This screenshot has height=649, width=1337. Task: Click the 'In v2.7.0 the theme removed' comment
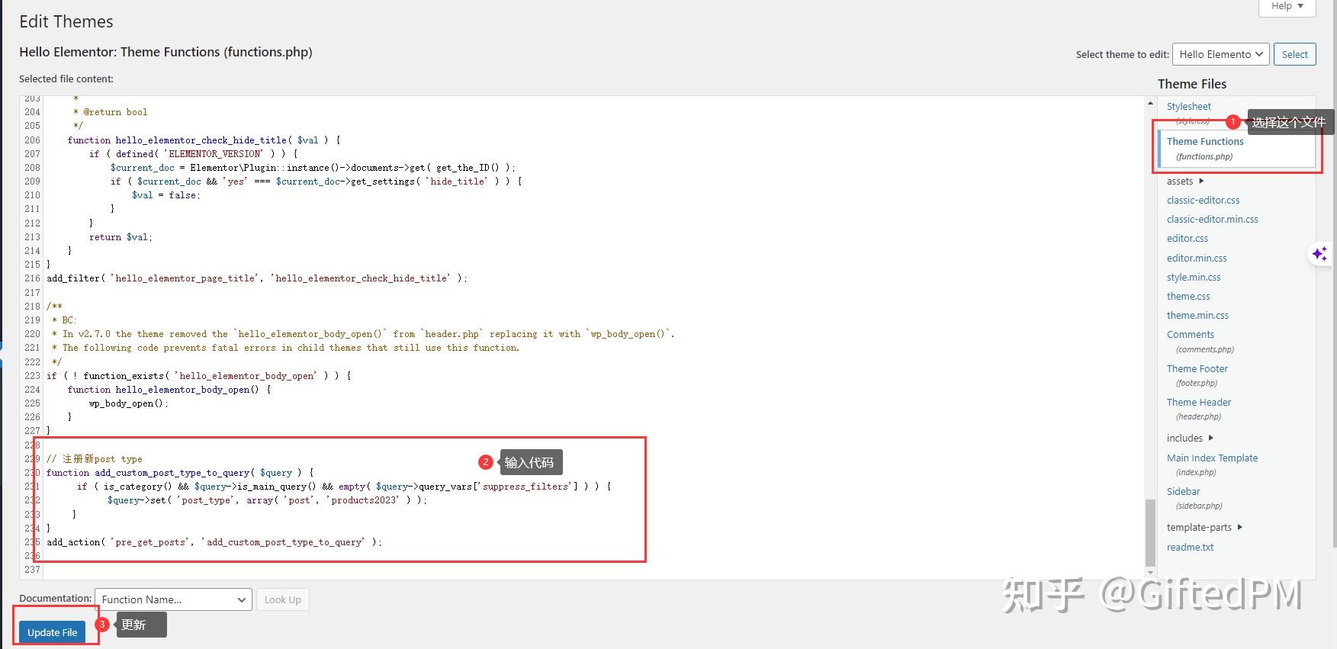point(363,334)
